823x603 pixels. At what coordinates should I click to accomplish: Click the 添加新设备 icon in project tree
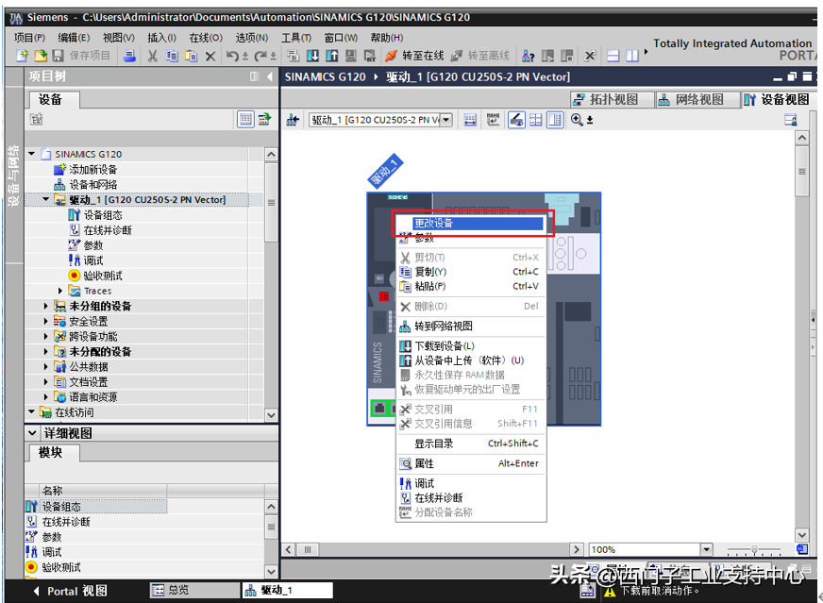click(x=60, y=170)
